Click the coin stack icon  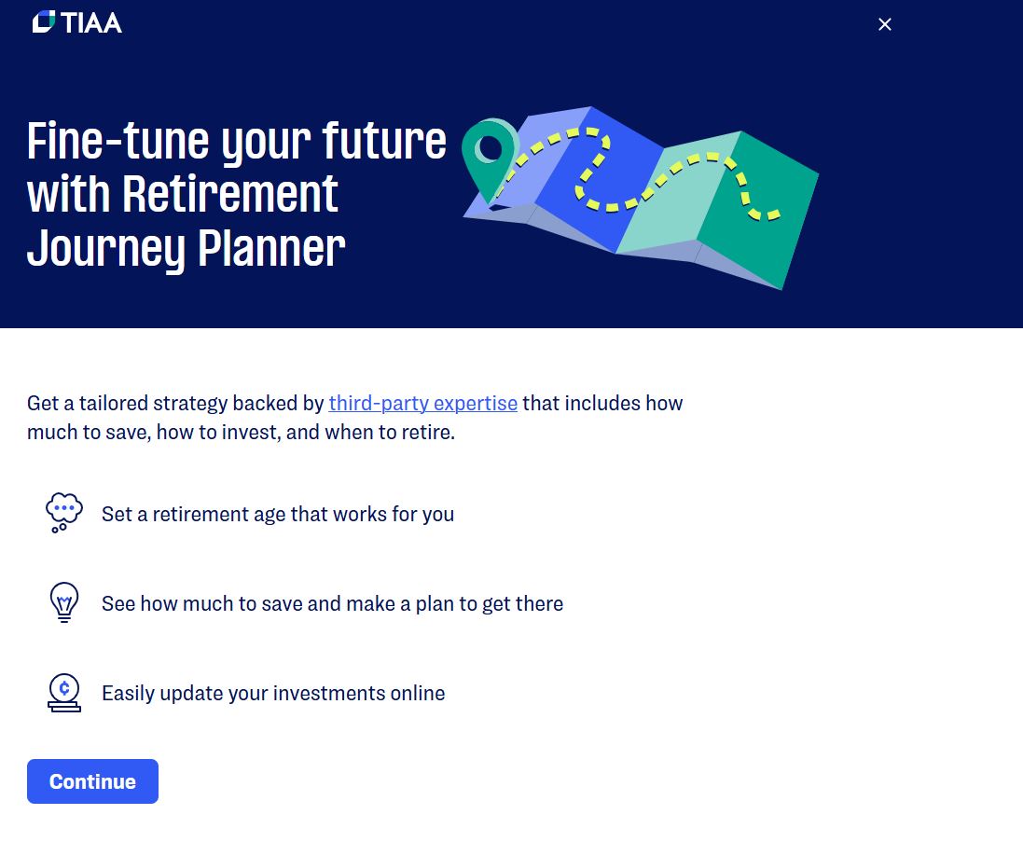click(x=64, y=693)
